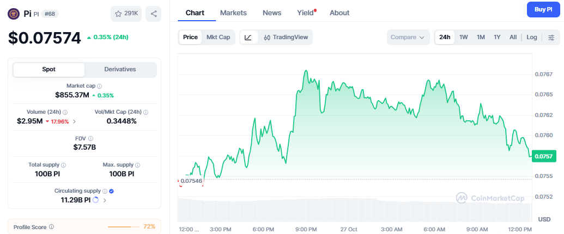Viewport: 564px width, 234px height.
Task: Open the News tab
Action: click(x=272, y=13)
